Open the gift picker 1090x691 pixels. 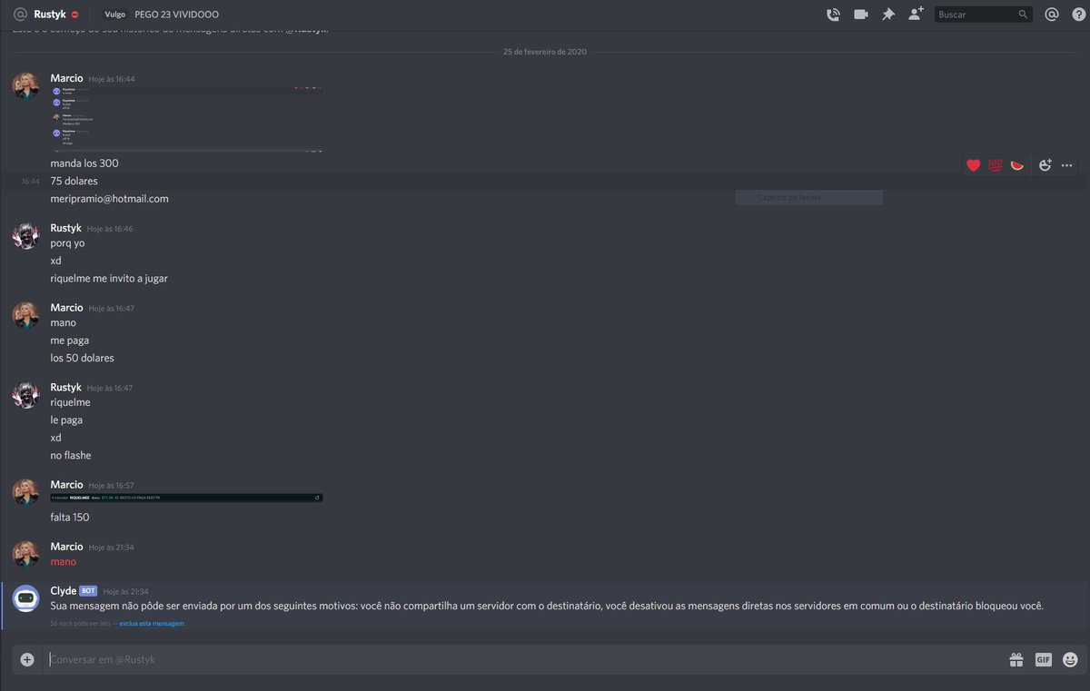1016,659
